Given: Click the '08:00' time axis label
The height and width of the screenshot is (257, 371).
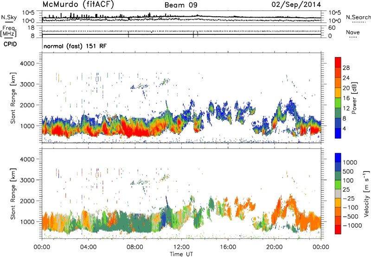Looking at the screenshot, I should click(x=135, y=247).
